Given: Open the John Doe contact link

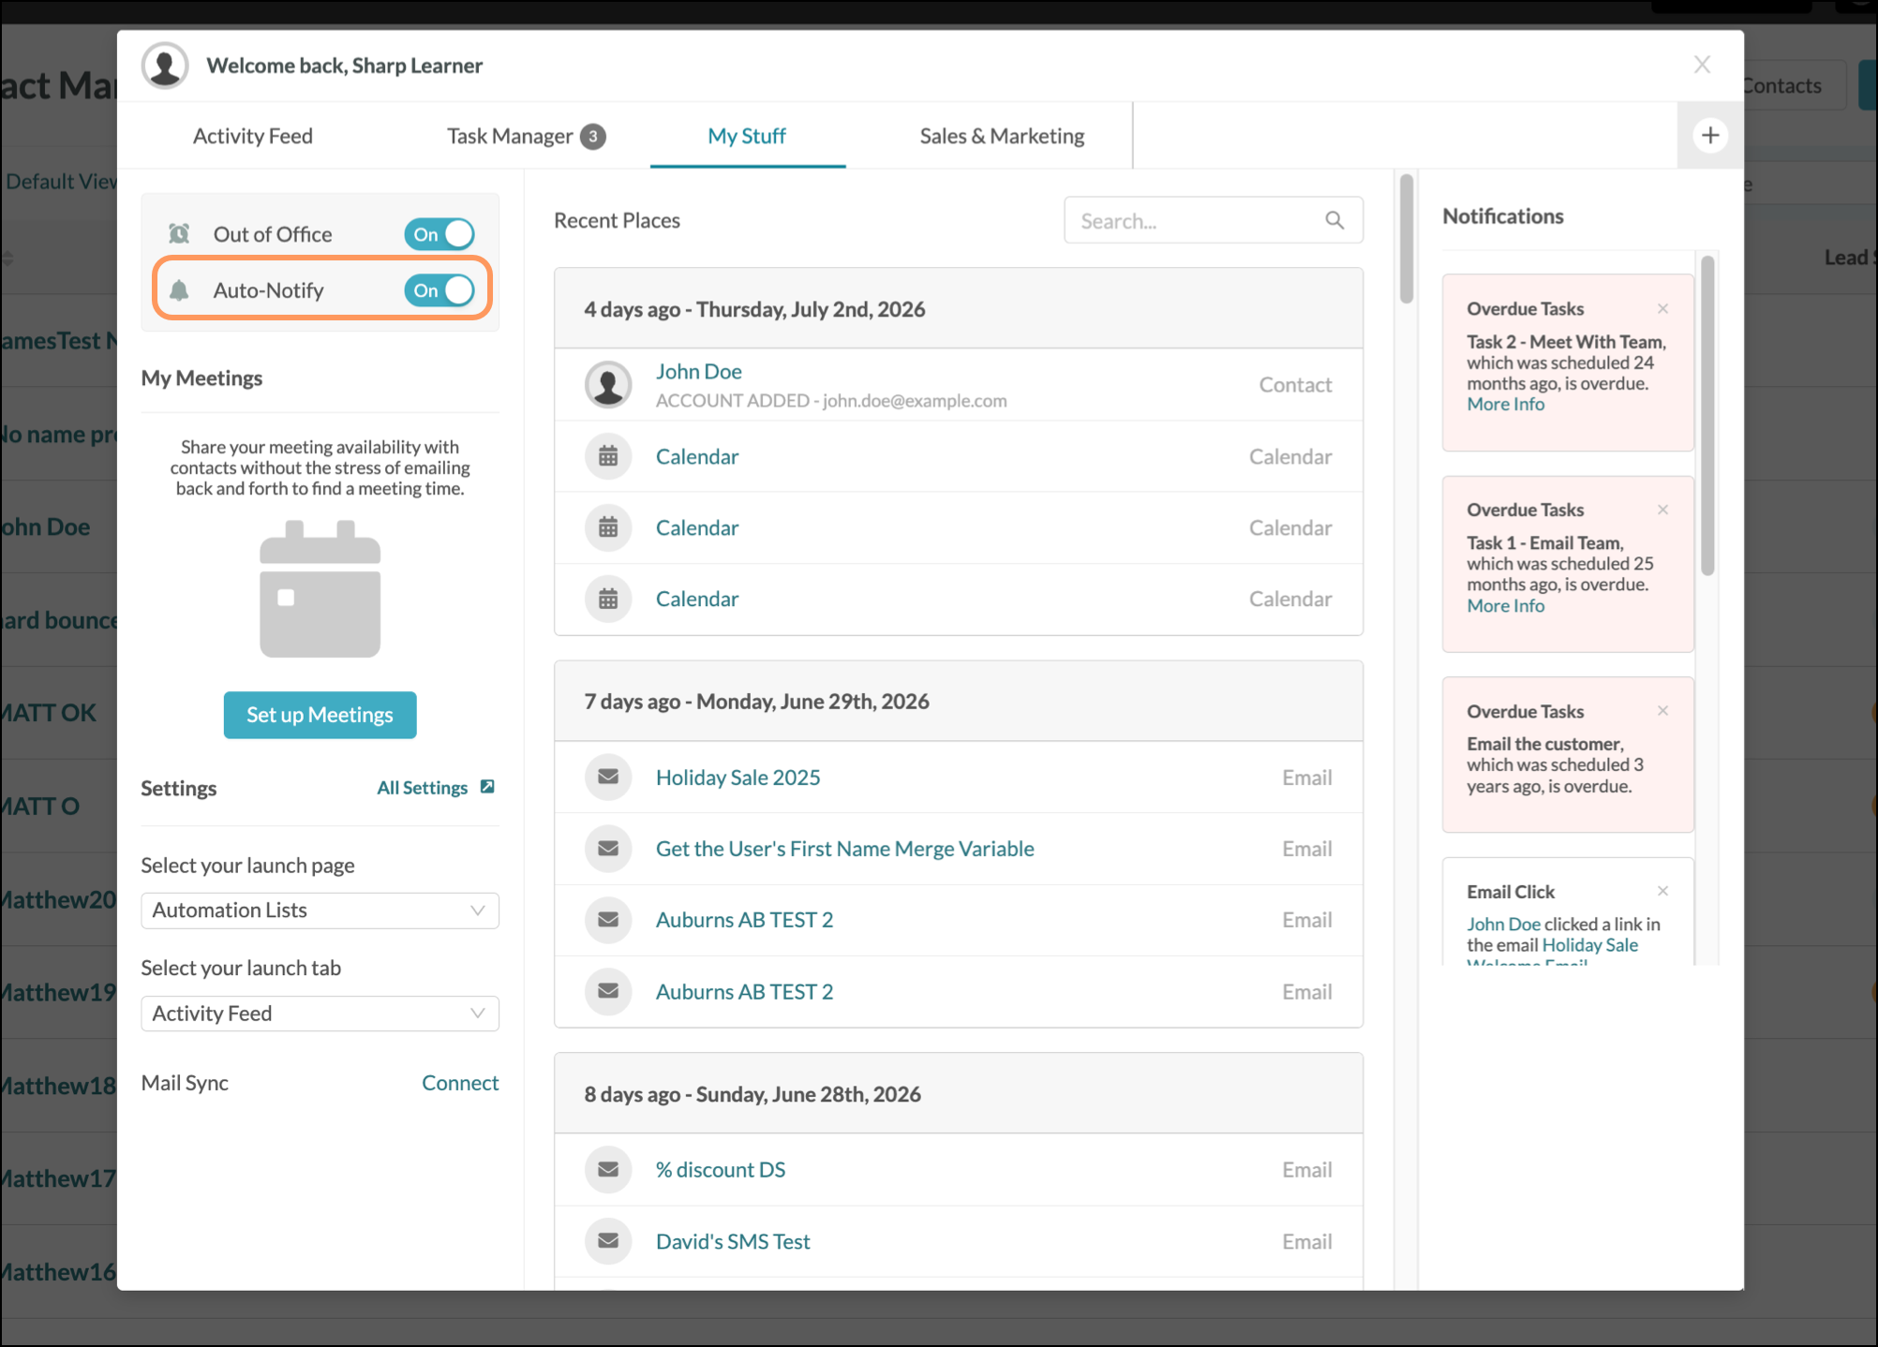Looking at the screenshot, I should [x=698, y=371].
